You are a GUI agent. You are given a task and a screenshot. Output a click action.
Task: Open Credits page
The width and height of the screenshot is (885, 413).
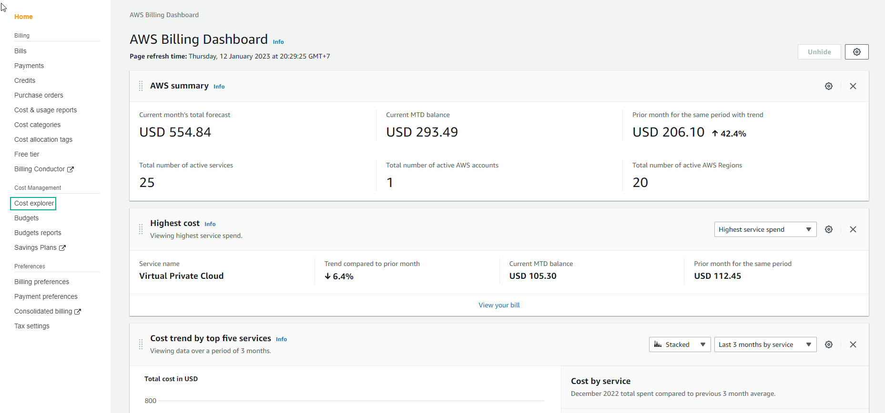tap(25, 80)
